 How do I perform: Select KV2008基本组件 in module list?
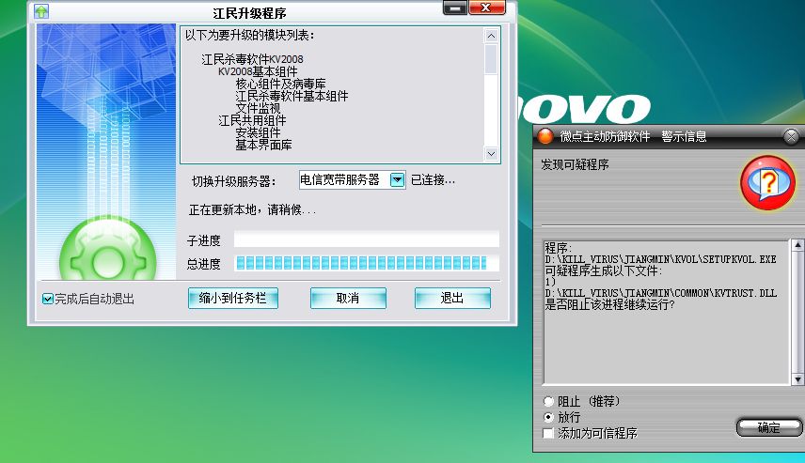coord(258,71)
